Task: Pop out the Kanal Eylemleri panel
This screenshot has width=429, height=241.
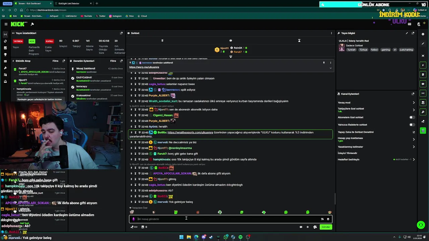Action: click(x=413, y=94)
